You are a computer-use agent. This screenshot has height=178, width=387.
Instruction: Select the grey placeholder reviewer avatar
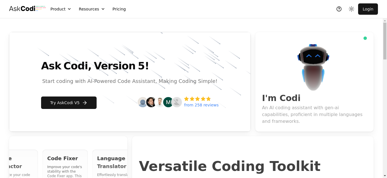point(177,102)
